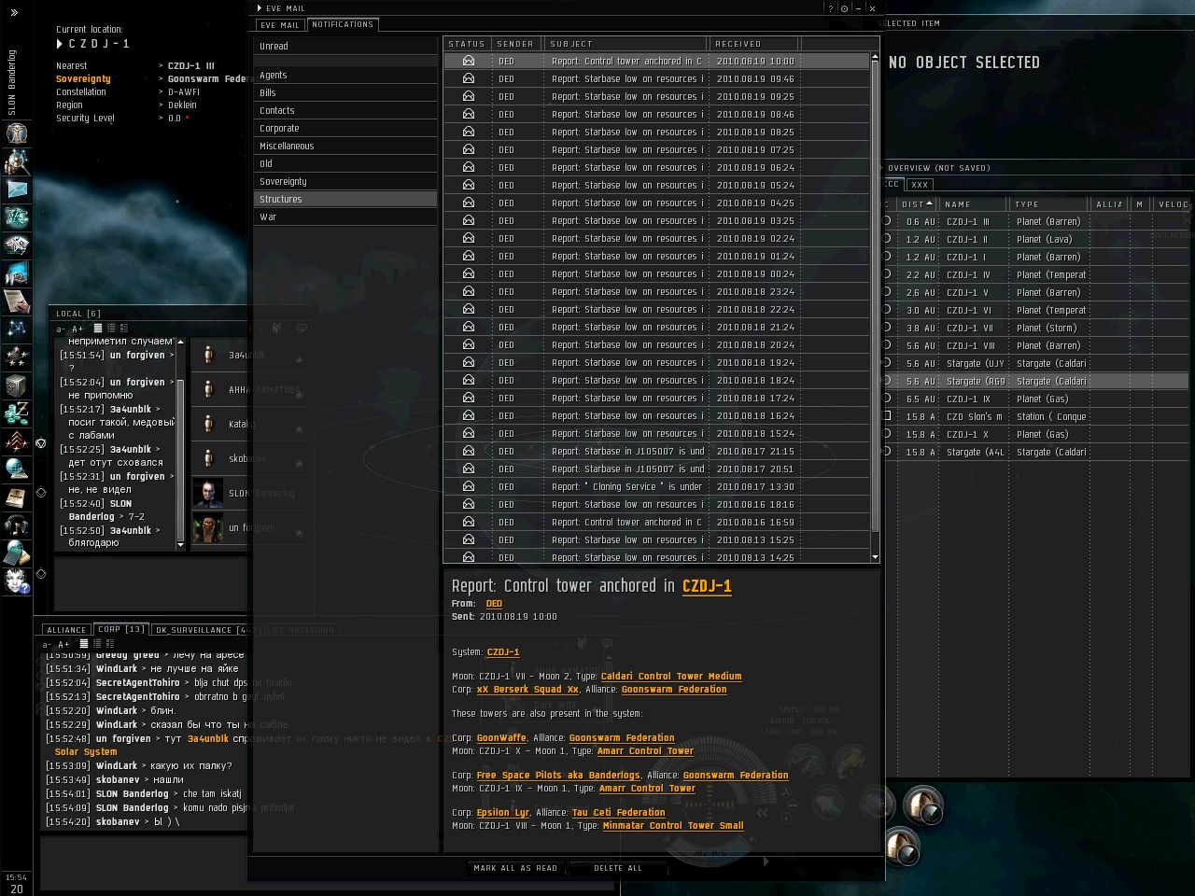Click the Delete All button

pos(618,868)
